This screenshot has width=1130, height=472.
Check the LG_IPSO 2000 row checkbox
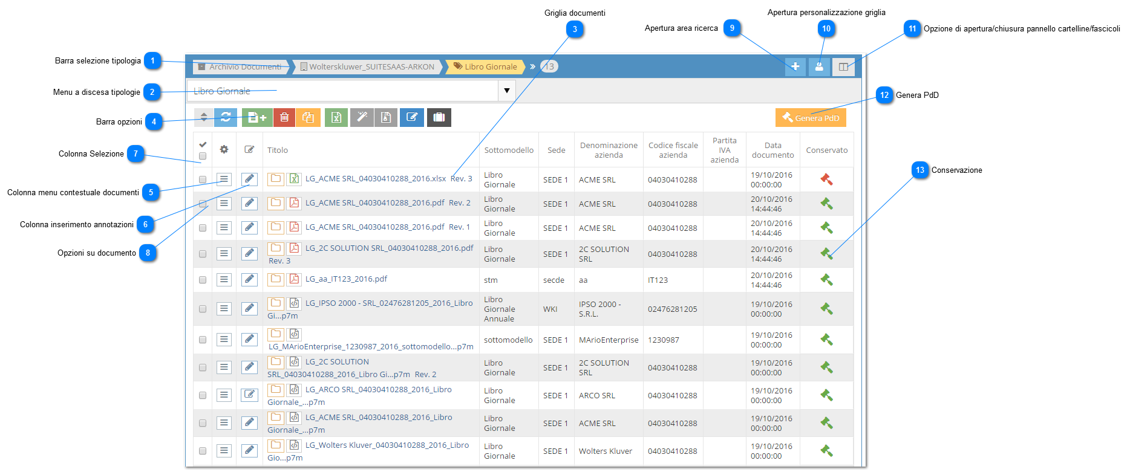[203, 309]
